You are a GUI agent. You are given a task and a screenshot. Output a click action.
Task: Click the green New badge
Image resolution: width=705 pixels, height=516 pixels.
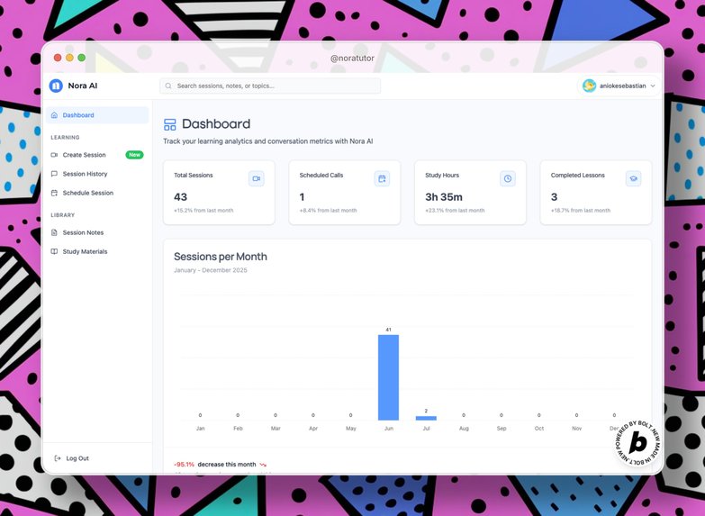134,155
